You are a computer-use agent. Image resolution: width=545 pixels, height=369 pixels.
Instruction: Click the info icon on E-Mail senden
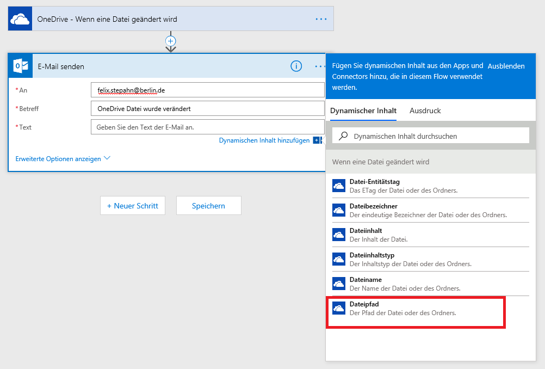[296, 66]
